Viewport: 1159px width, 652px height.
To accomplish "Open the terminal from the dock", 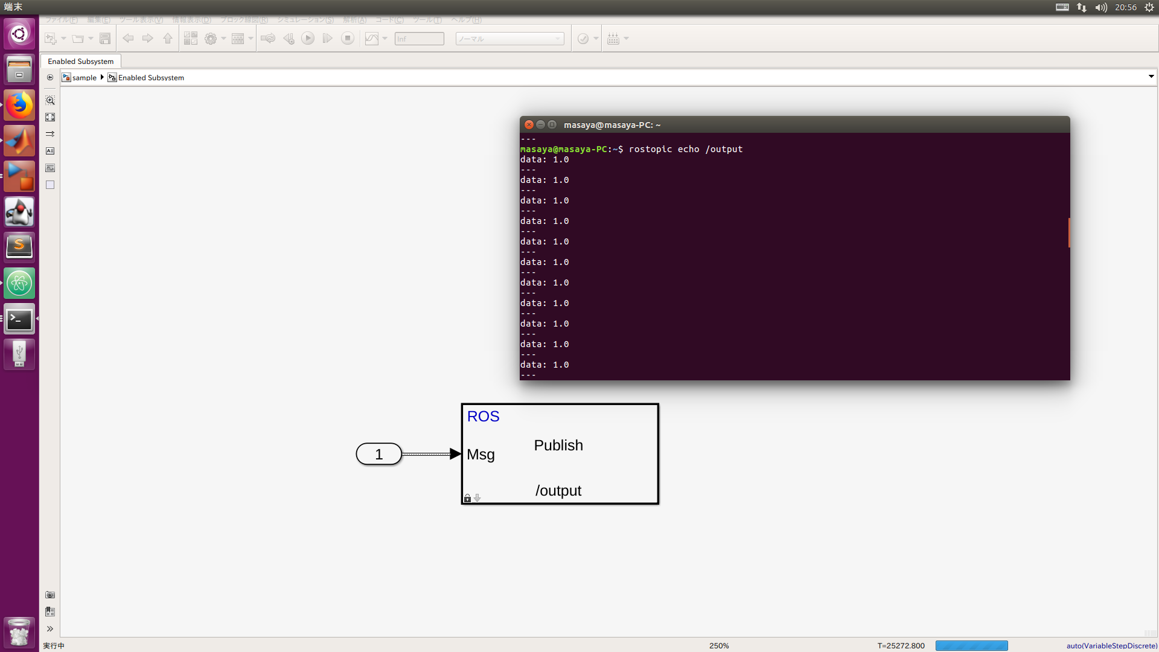I will 19,319.
